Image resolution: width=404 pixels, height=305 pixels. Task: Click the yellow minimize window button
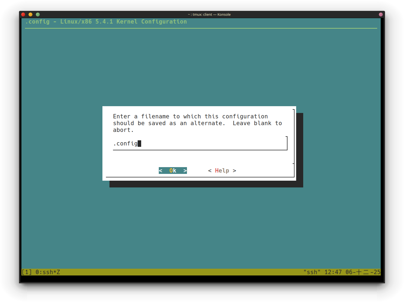tap(30, 15)
